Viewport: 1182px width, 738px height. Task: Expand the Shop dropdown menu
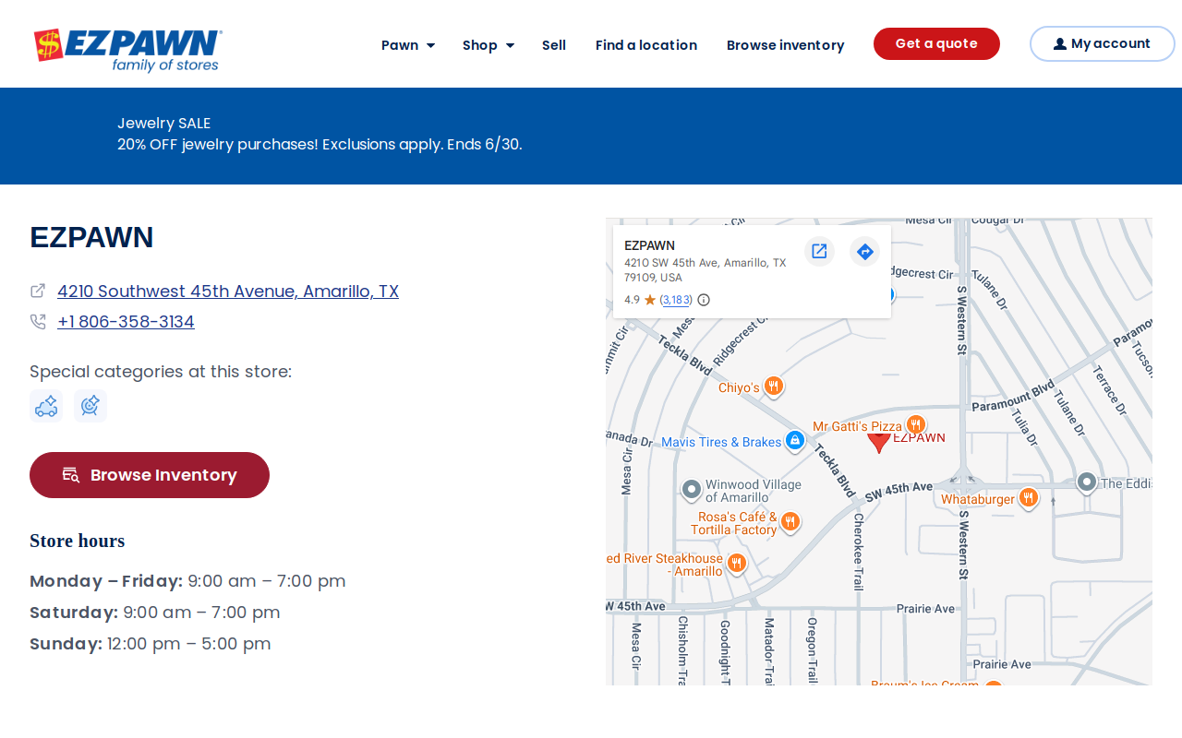click(x=488, y=45)
